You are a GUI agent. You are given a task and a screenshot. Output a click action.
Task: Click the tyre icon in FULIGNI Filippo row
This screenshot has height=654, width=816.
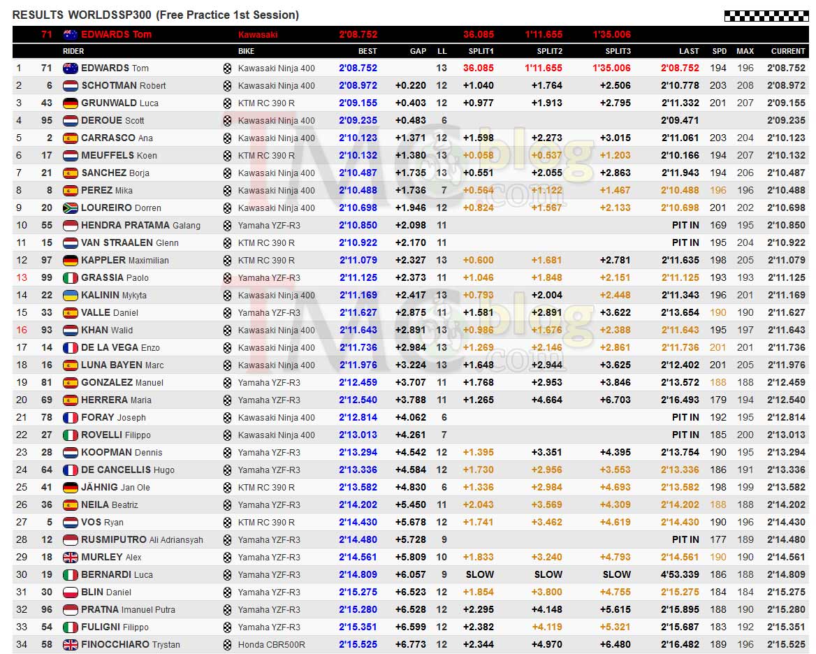point(228,627)
